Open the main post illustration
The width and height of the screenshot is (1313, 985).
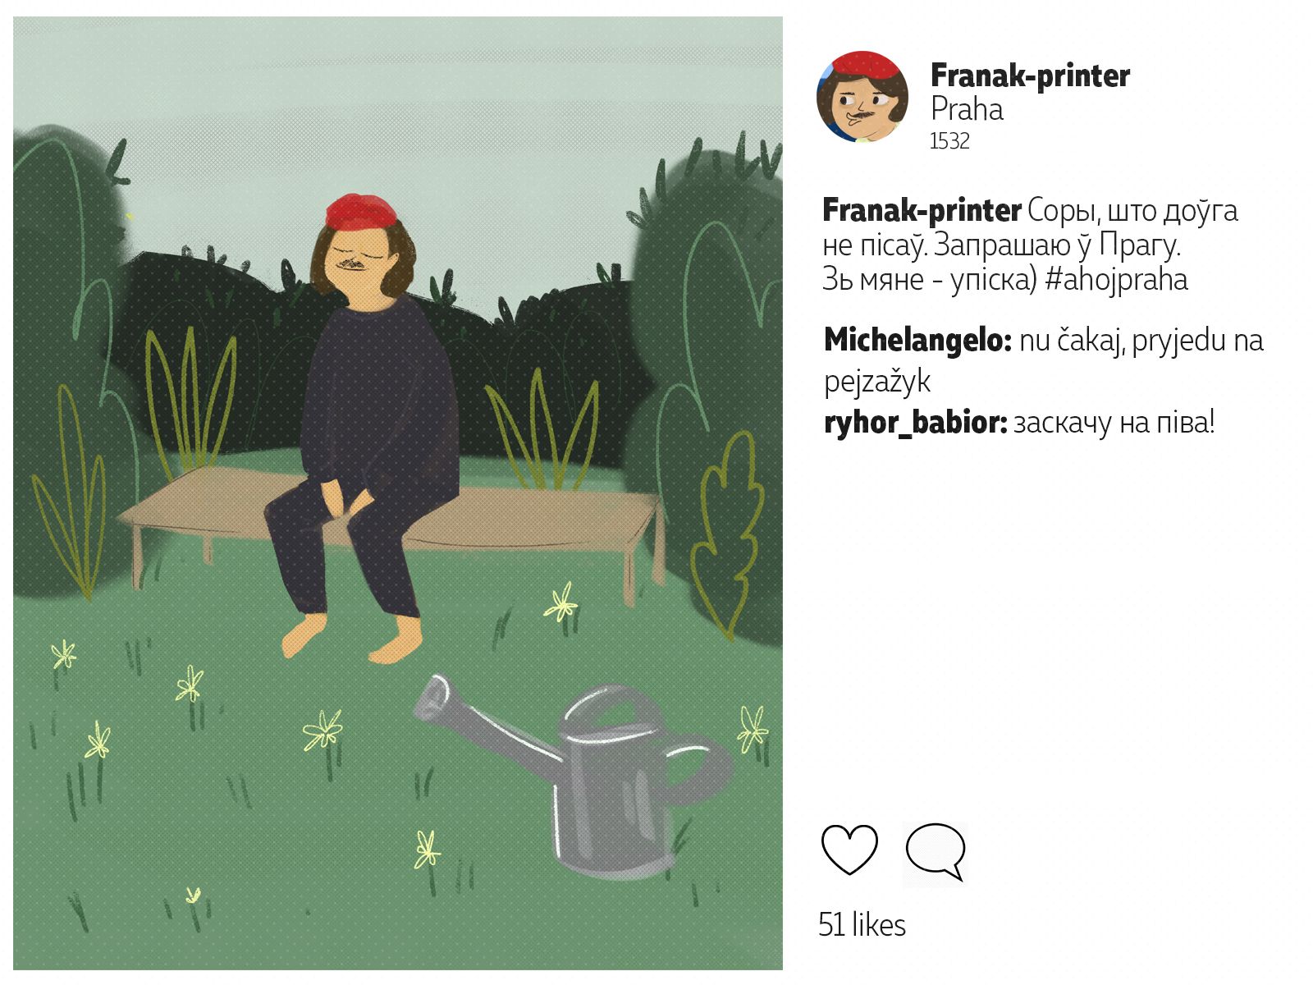[398, 493]
